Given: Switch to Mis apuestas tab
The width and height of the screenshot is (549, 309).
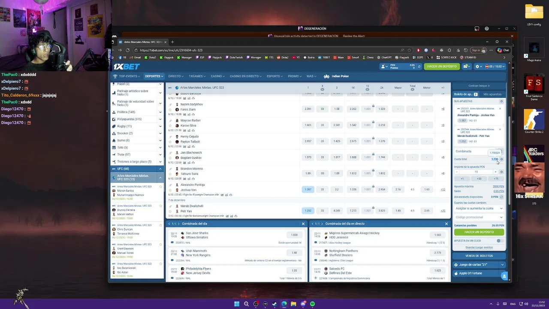Looking at the screenshot, I should tap(492, 94).
